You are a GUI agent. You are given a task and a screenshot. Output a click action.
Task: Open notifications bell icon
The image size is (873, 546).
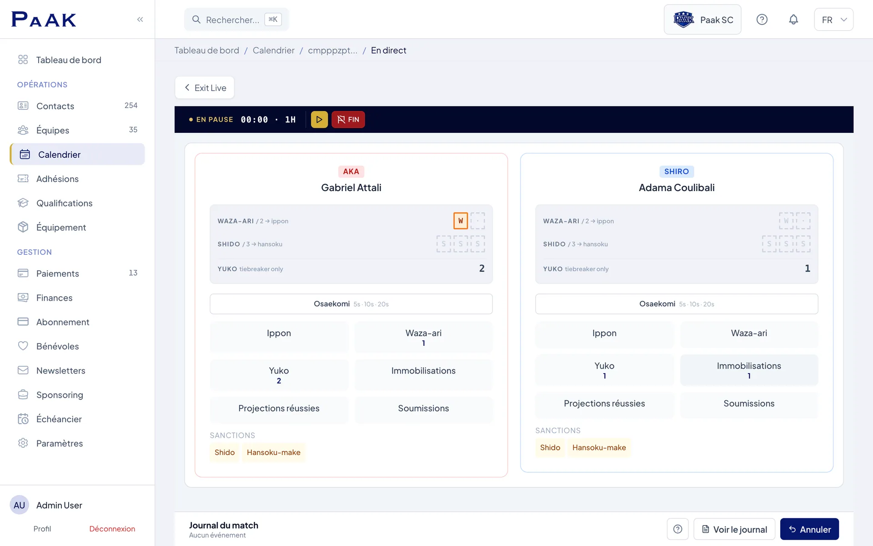tap(793, 20)
